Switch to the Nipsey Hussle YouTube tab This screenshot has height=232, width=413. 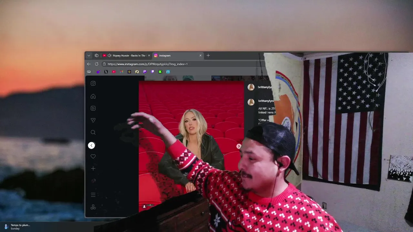click(126, 55)
